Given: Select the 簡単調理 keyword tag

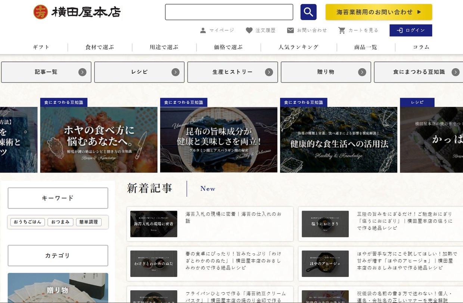Looking at the screenshot, I should click(88, 222).
